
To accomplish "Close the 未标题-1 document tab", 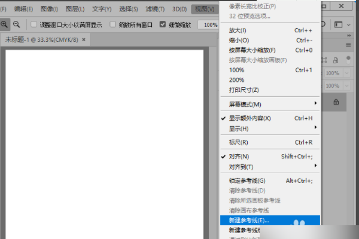I will click(84, 39).
